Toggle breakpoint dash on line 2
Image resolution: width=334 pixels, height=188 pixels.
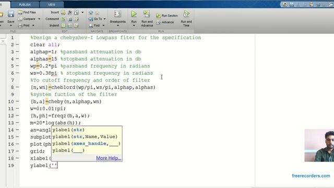[x=17, y=44]
